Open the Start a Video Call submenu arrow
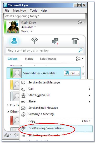The image size is (95, 144). click(x=89, y=95)
